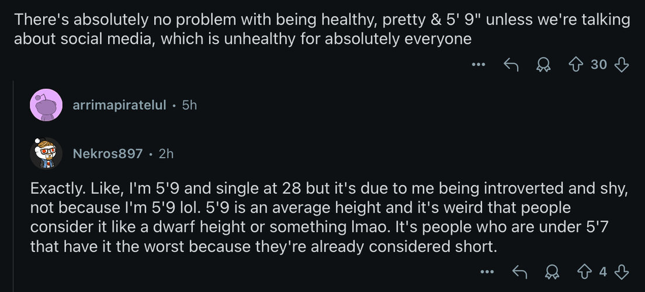This screenshot has width=645, height=292.
Task: Open more options for the 30-point comment
Action: (479, 65)
